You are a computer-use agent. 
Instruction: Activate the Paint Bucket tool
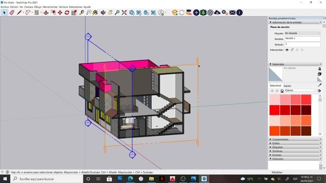coord(95,13)
